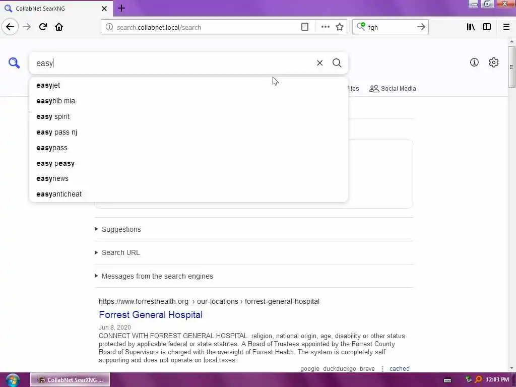Select CollabNet SearXNG taskbar button

point(70,380)
